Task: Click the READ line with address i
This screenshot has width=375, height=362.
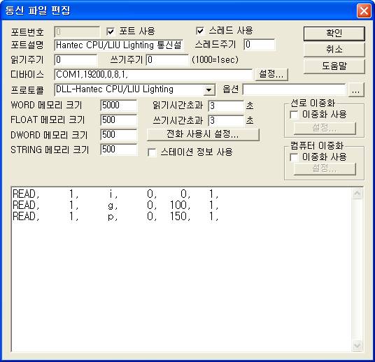Action: point(115,194)
